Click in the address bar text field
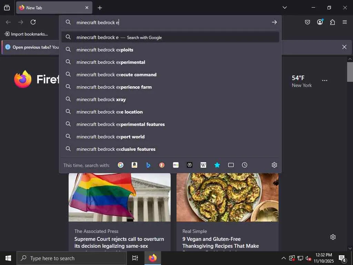Image resolution: width=353 pixels, height=265 pixels. pos(171,22)
